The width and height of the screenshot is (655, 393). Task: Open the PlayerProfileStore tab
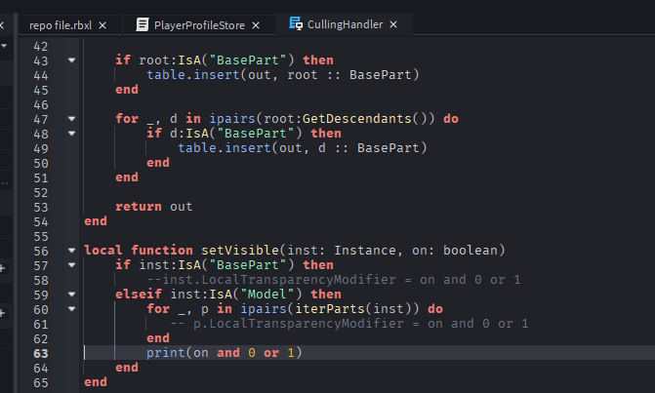pos(198,23)
